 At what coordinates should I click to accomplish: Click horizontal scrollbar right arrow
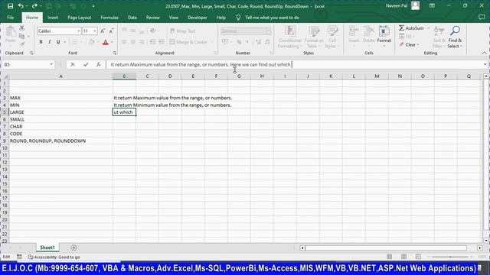[480, 247]
